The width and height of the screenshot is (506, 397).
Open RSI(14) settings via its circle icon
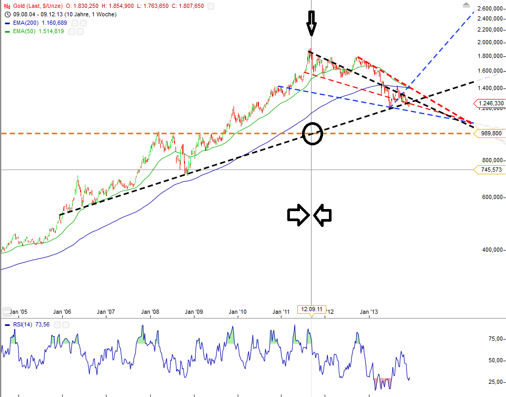coord(58,325)
